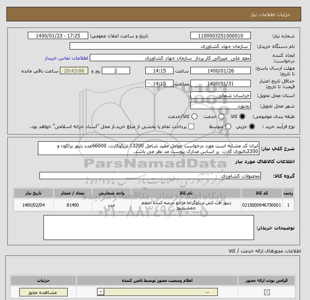Toggle the Islamic treasury payment checkbox
Screen dimensions: 310x300
coord(191,126)
